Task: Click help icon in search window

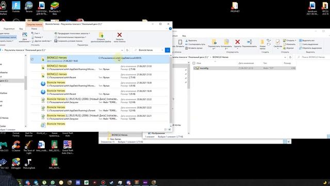Action: 170,28
